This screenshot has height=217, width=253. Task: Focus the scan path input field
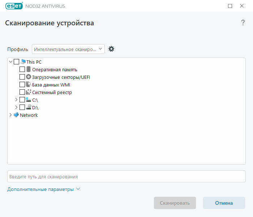tap(126, 176)
